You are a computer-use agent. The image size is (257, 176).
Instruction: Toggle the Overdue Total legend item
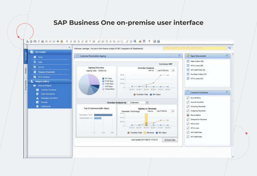point(142,95)
